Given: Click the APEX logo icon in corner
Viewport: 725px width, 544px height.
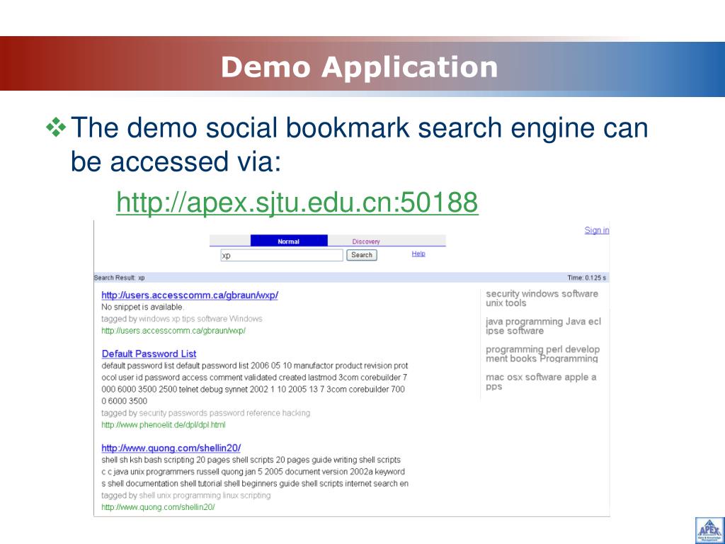Looking at the screenshot, I should (x=709, y=530).
